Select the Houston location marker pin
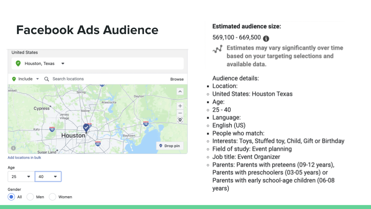371x209 pixels. click(x=86, y=128)
